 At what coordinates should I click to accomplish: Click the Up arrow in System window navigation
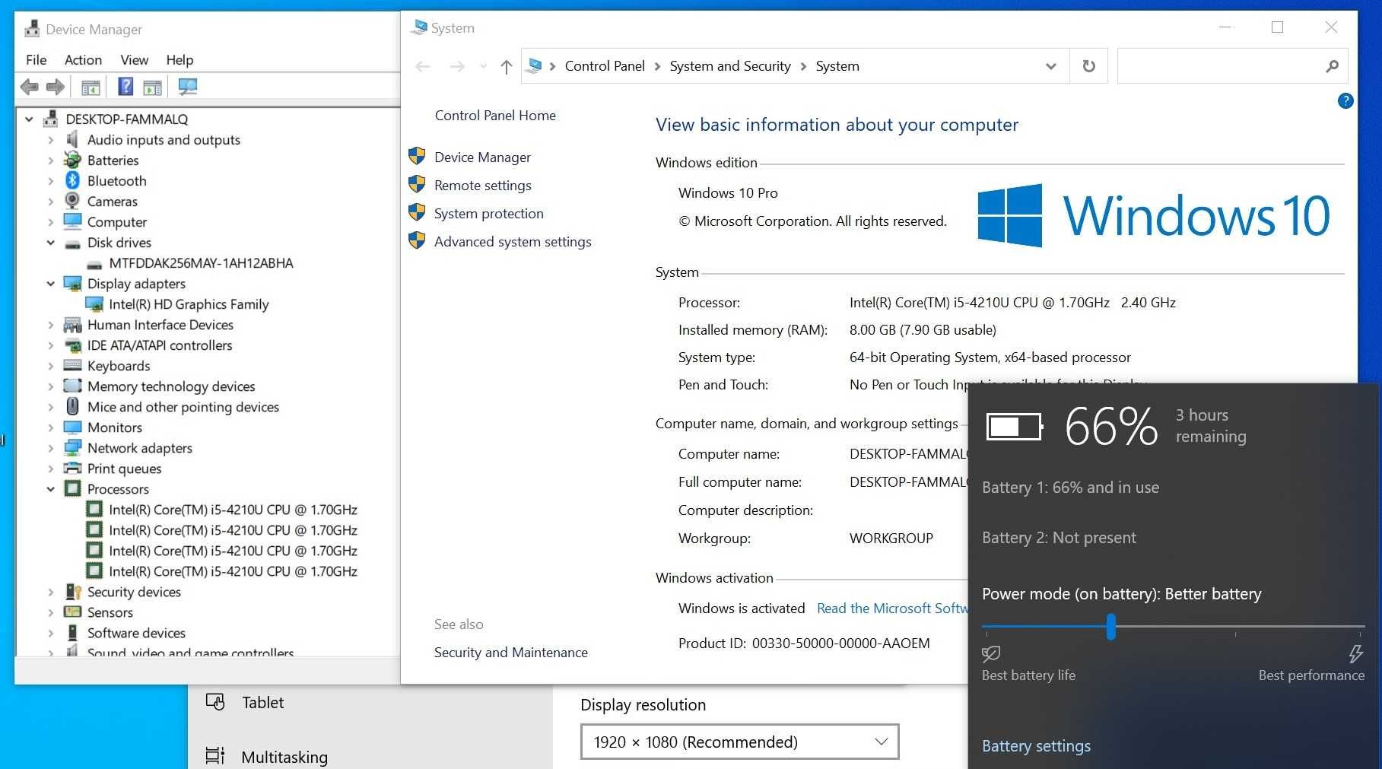tap(506, 66)
